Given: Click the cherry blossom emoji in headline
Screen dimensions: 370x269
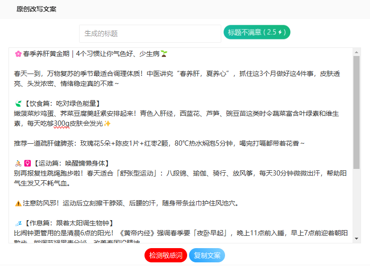Looking at the screenshot, I should [18, 54].
